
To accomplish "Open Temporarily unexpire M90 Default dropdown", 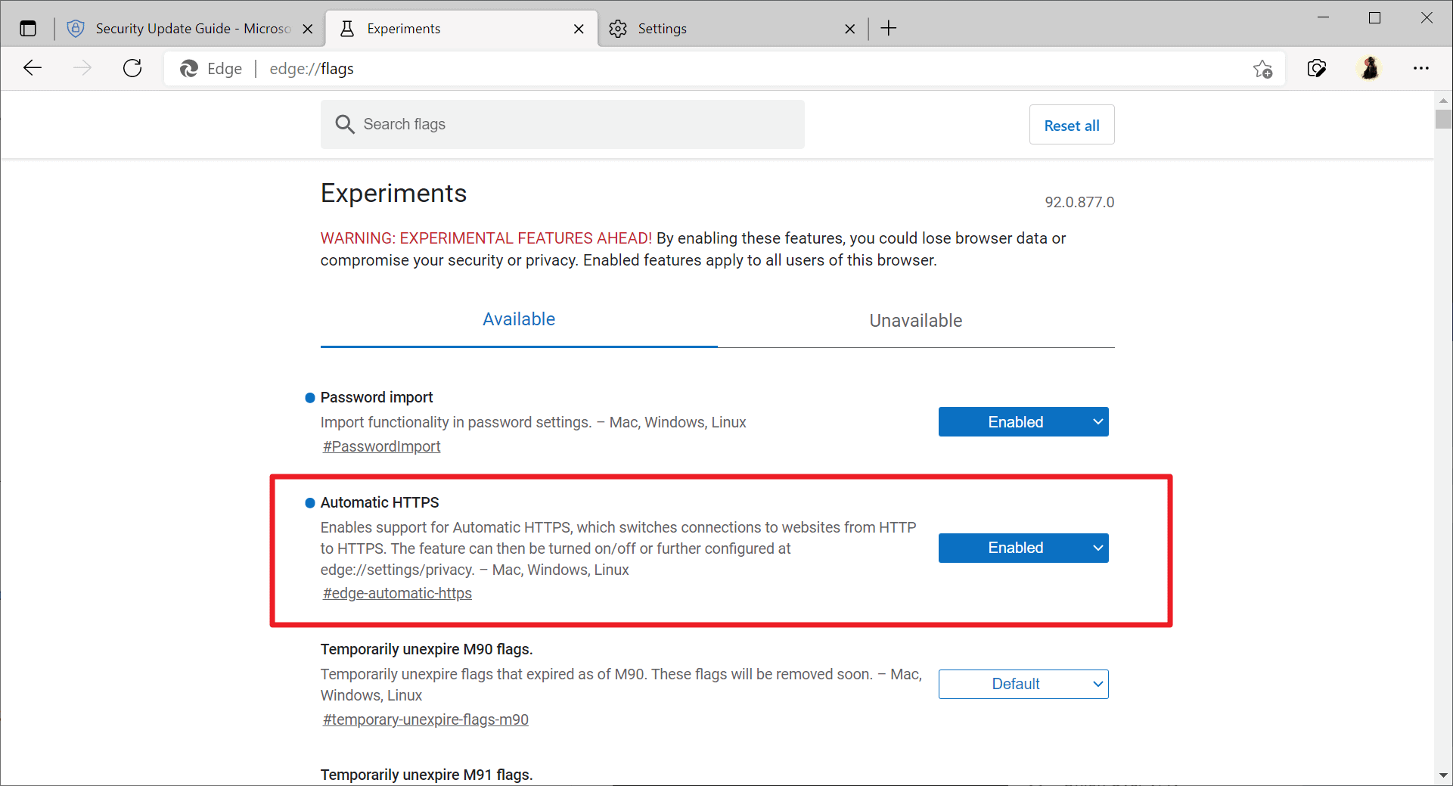I will [1023, 684].
